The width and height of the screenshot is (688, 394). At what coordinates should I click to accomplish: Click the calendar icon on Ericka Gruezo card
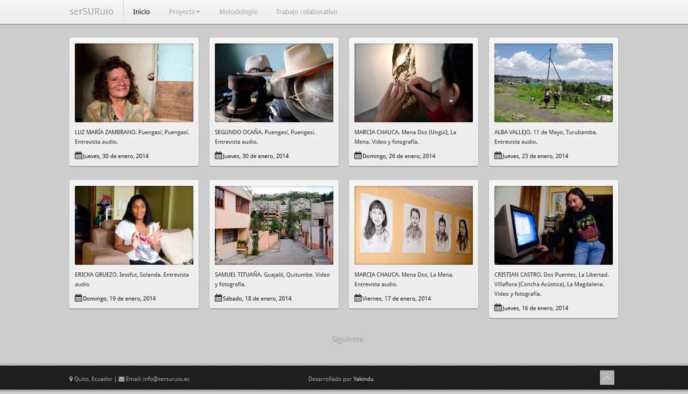coord(79,298)
